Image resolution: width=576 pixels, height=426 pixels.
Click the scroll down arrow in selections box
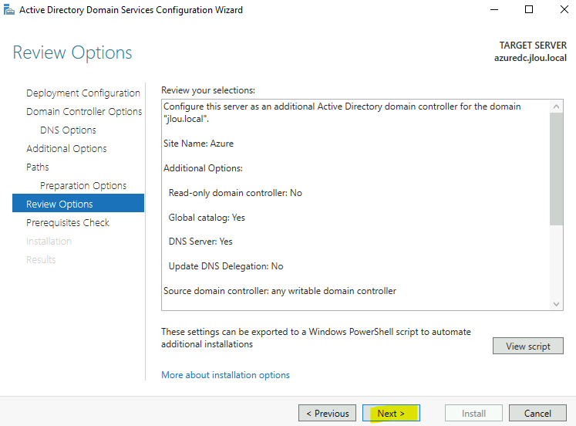[556, 304]
